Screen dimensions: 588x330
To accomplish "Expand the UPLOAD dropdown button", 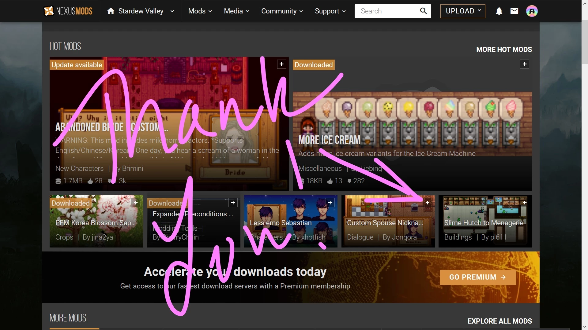I will (463, 11).
